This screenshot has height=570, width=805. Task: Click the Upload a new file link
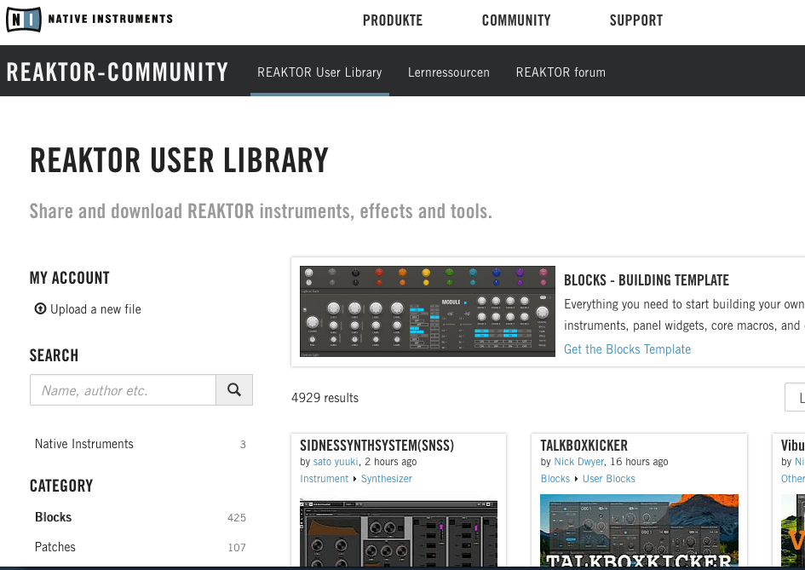[95, 309]
